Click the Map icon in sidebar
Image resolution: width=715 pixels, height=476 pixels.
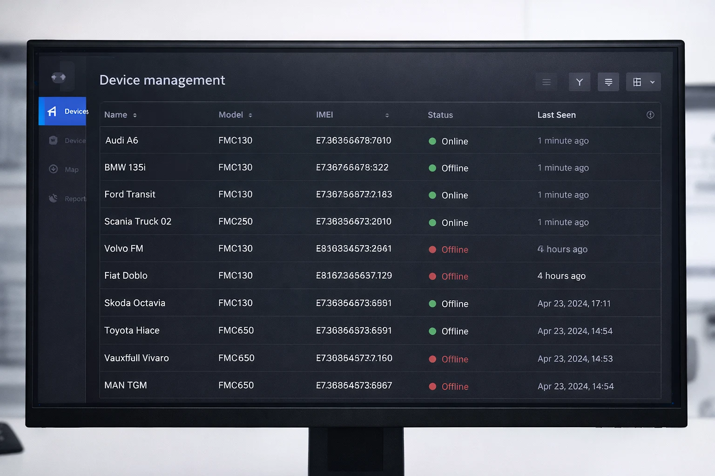(54, 169)
